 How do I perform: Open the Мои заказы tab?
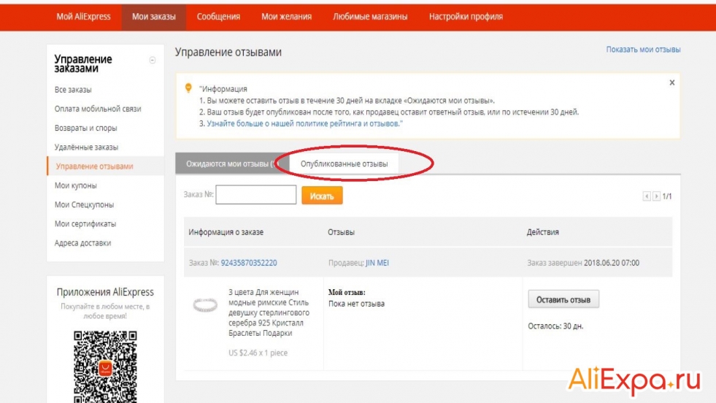click(x=153, y=17)
